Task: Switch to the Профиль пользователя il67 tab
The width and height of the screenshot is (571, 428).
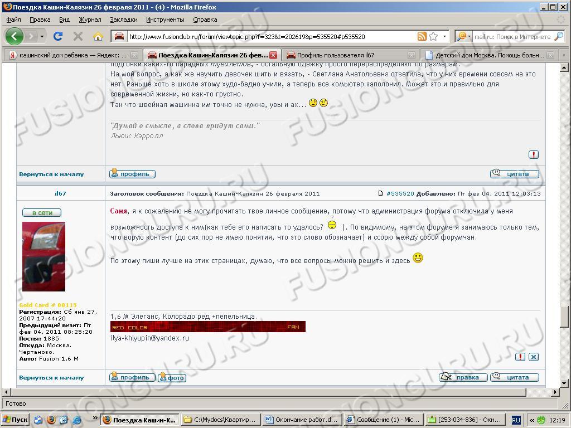Action: (x=351, y=55)
